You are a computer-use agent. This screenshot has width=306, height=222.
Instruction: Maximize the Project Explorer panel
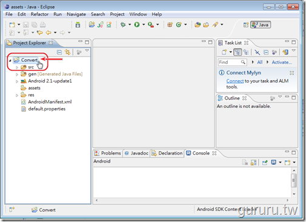click(x=87, y=42)
